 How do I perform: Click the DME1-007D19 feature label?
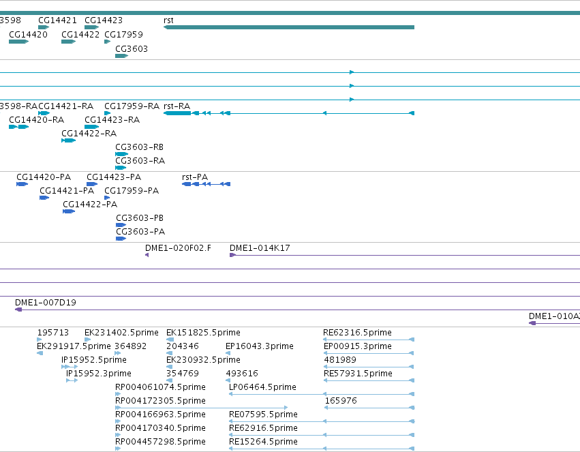pyautogui.click(x=46, y=303)
